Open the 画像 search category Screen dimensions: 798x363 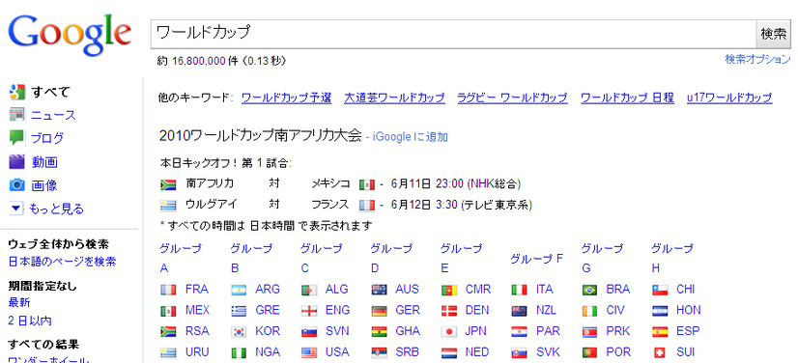(44, 185)
